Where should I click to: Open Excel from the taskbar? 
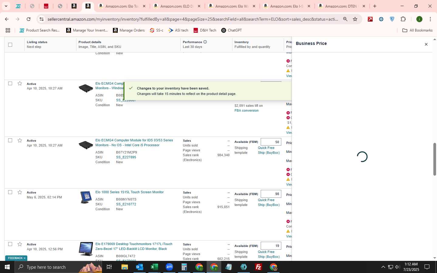pyautogui.click(x=154, y=267)
